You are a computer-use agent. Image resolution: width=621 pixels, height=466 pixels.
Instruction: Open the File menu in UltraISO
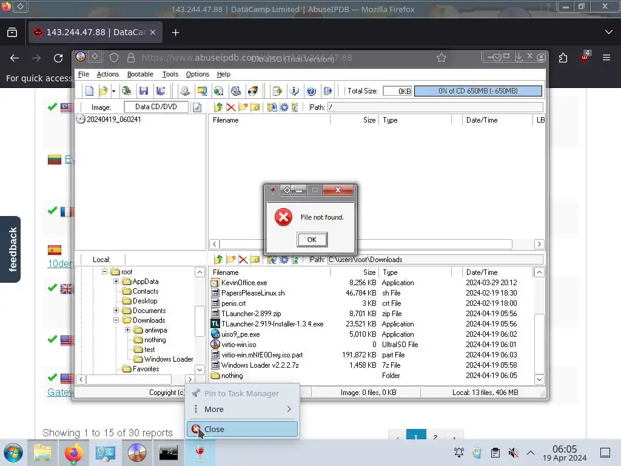tap(84, 74)
